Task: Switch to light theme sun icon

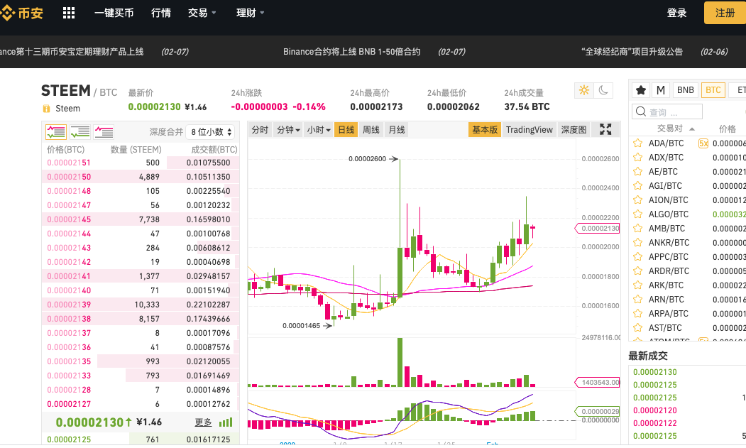Action: coord(584,90)
